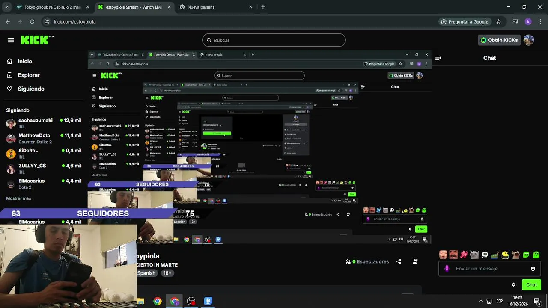Insert the pink clapping hands emote
This screenshot has height=308, width=548.
tap(464, 255)
